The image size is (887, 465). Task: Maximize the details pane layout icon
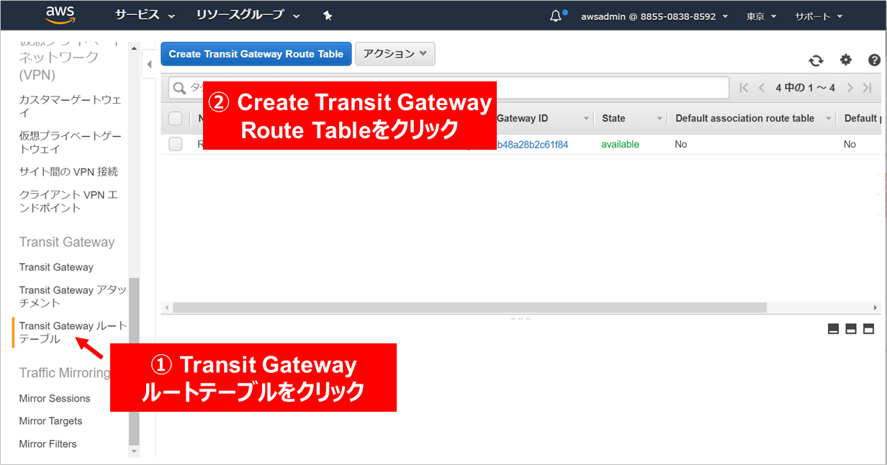(868, 329)
